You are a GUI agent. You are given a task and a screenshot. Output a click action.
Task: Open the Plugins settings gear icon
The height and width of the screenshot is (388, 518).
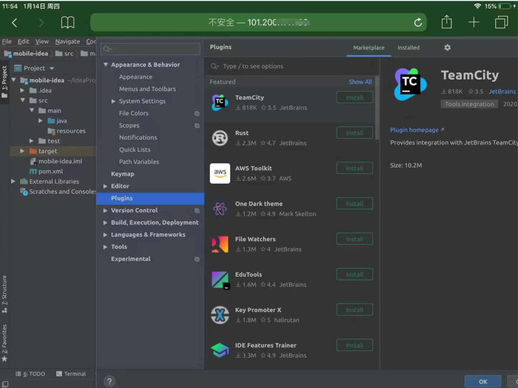447,47
